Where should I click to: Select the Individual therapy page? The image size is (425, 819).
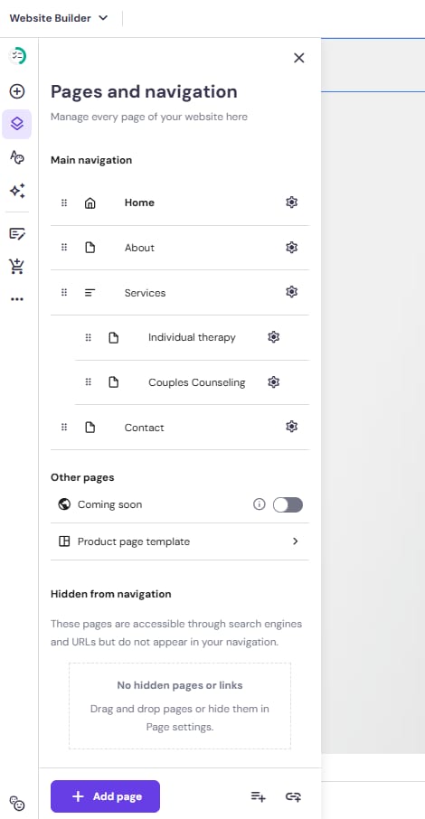[x=193, y=337]
